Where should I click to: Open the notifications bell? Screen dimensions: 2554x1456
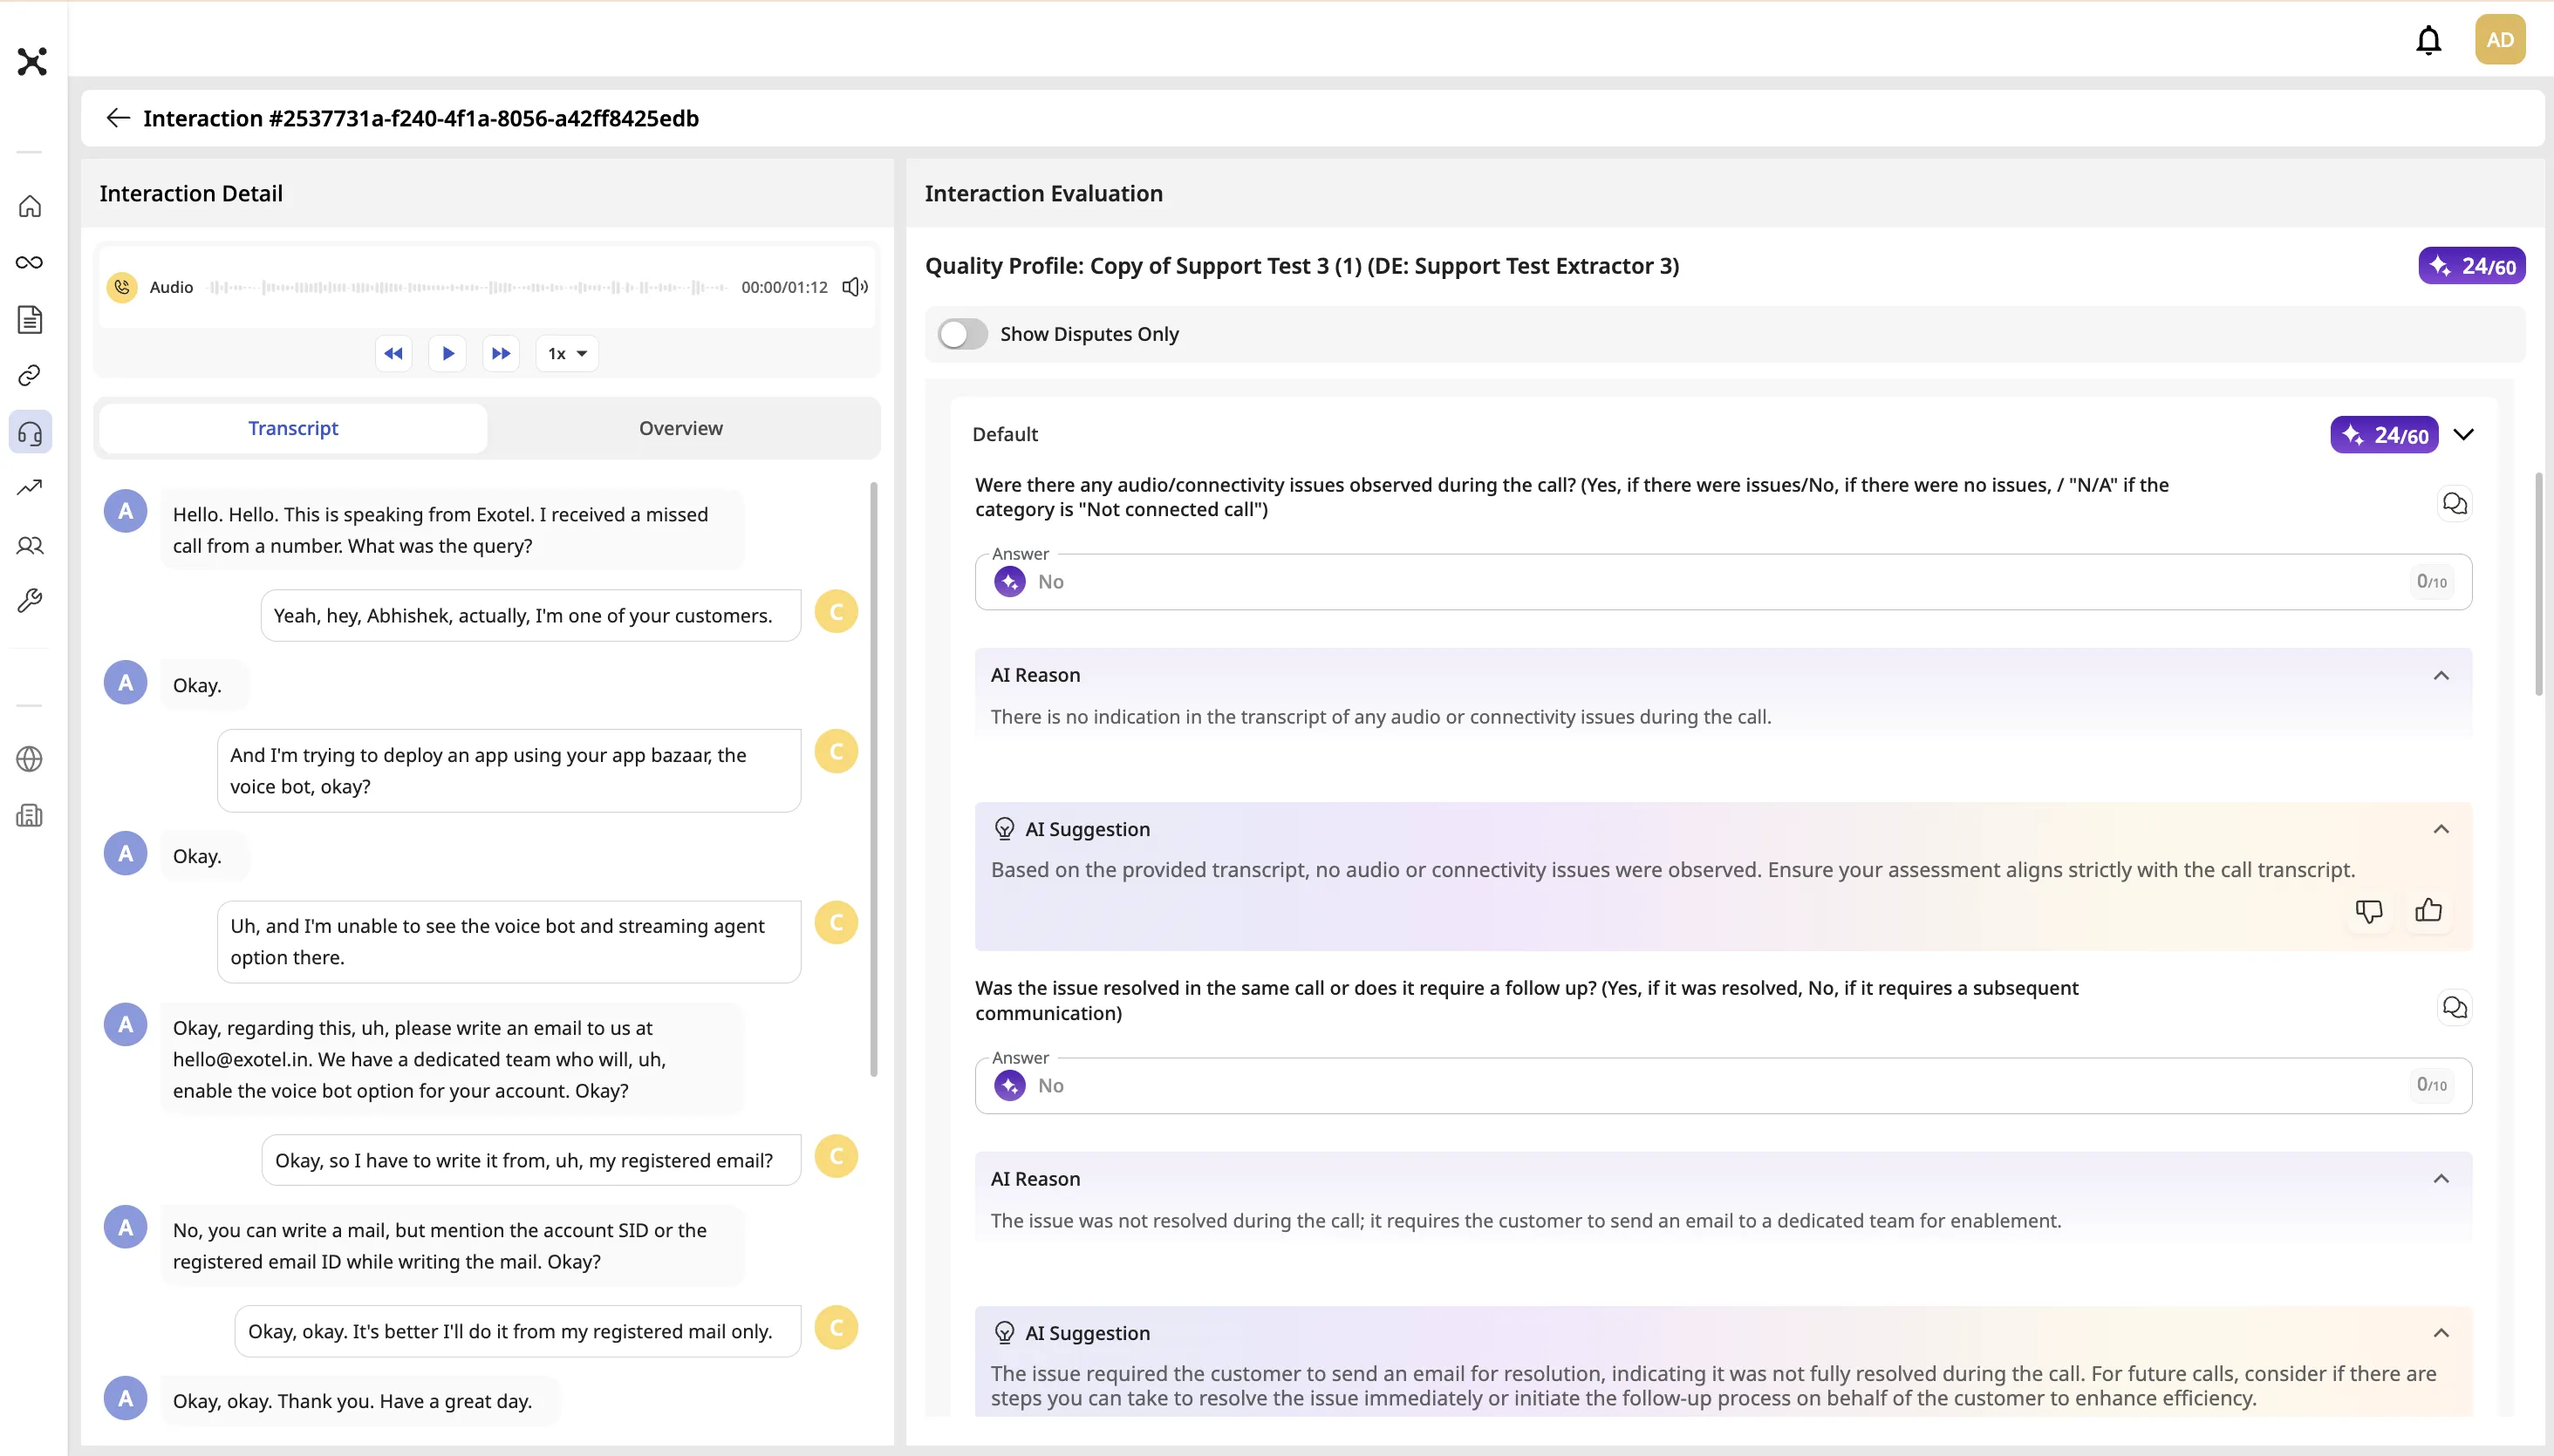point(2428,40)
